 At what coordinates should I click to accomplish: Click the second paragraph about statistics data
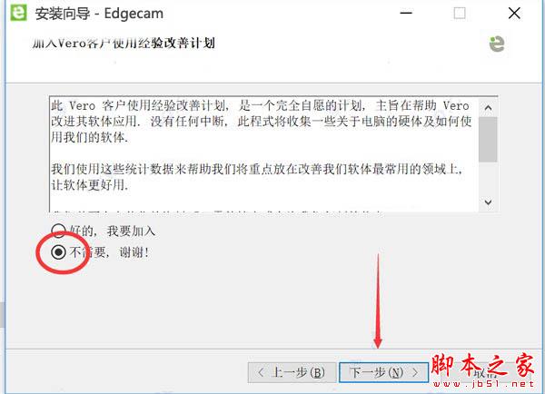pyautogui.click(x=257, y=177)
